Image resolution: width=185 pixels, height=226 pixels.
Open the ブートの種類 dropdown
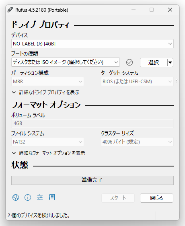(66, 62)
